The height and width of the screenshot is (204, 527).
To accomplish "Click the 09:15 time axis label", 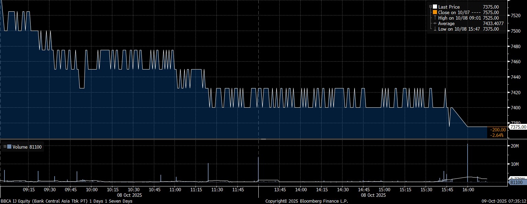I will pyautogui.click(x=29, y=190).
